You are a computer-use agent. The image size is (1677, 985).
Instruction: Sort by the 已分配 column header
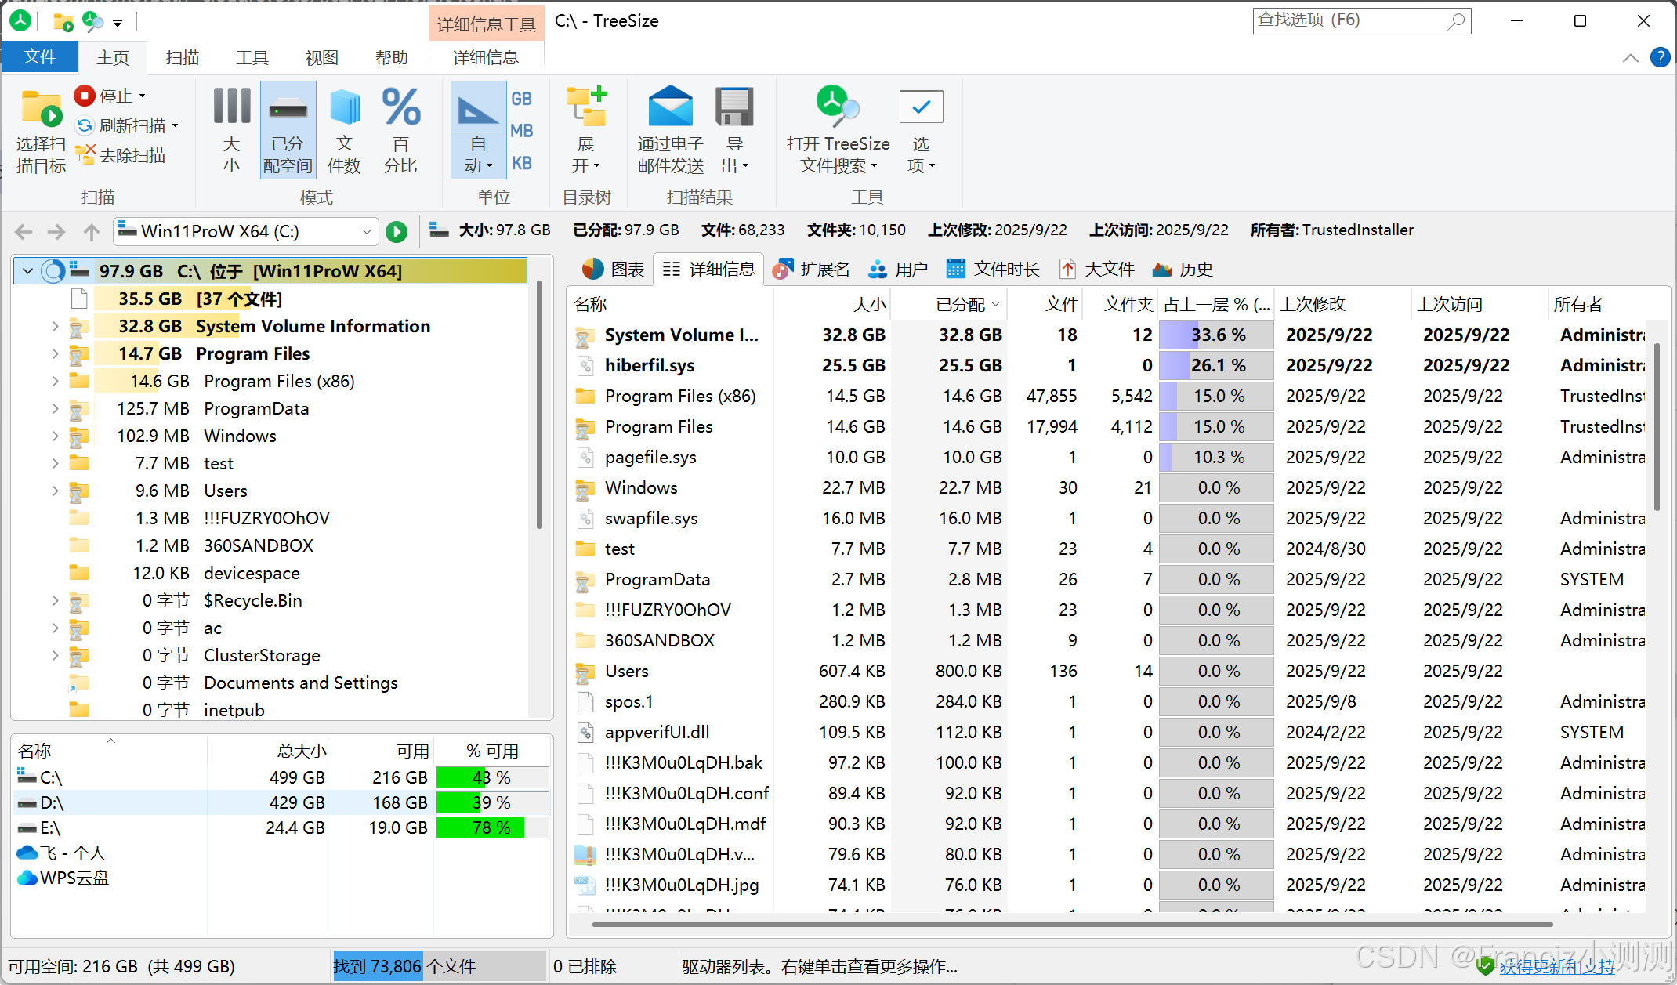coord(949,304)
